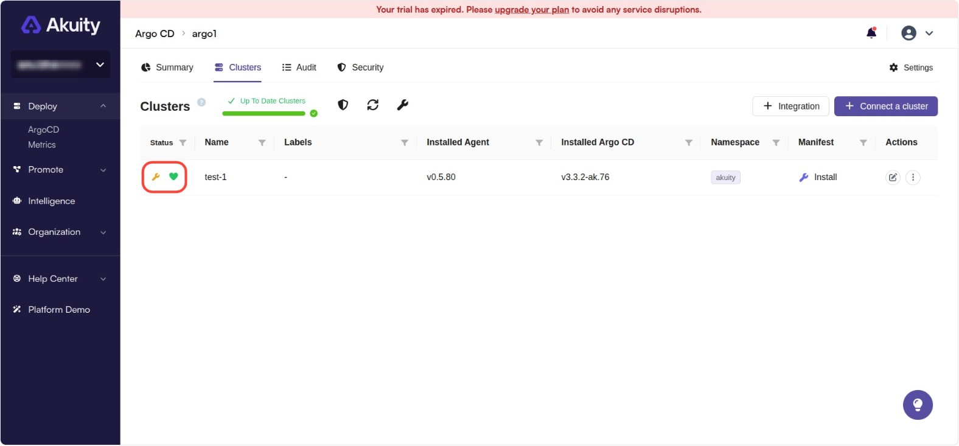
Task: Switch to the Clusters tab
Action: [x=237, y=68]
